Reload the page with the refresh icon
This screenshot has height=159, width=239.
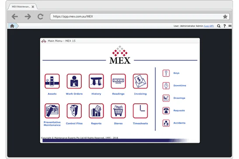[40, 17]
